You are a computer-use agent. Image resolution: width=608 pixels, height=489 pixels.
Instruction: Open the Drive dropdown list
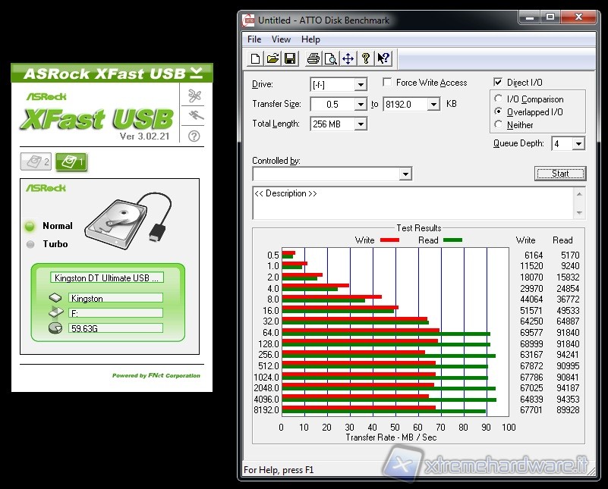[x=361, y=85]
